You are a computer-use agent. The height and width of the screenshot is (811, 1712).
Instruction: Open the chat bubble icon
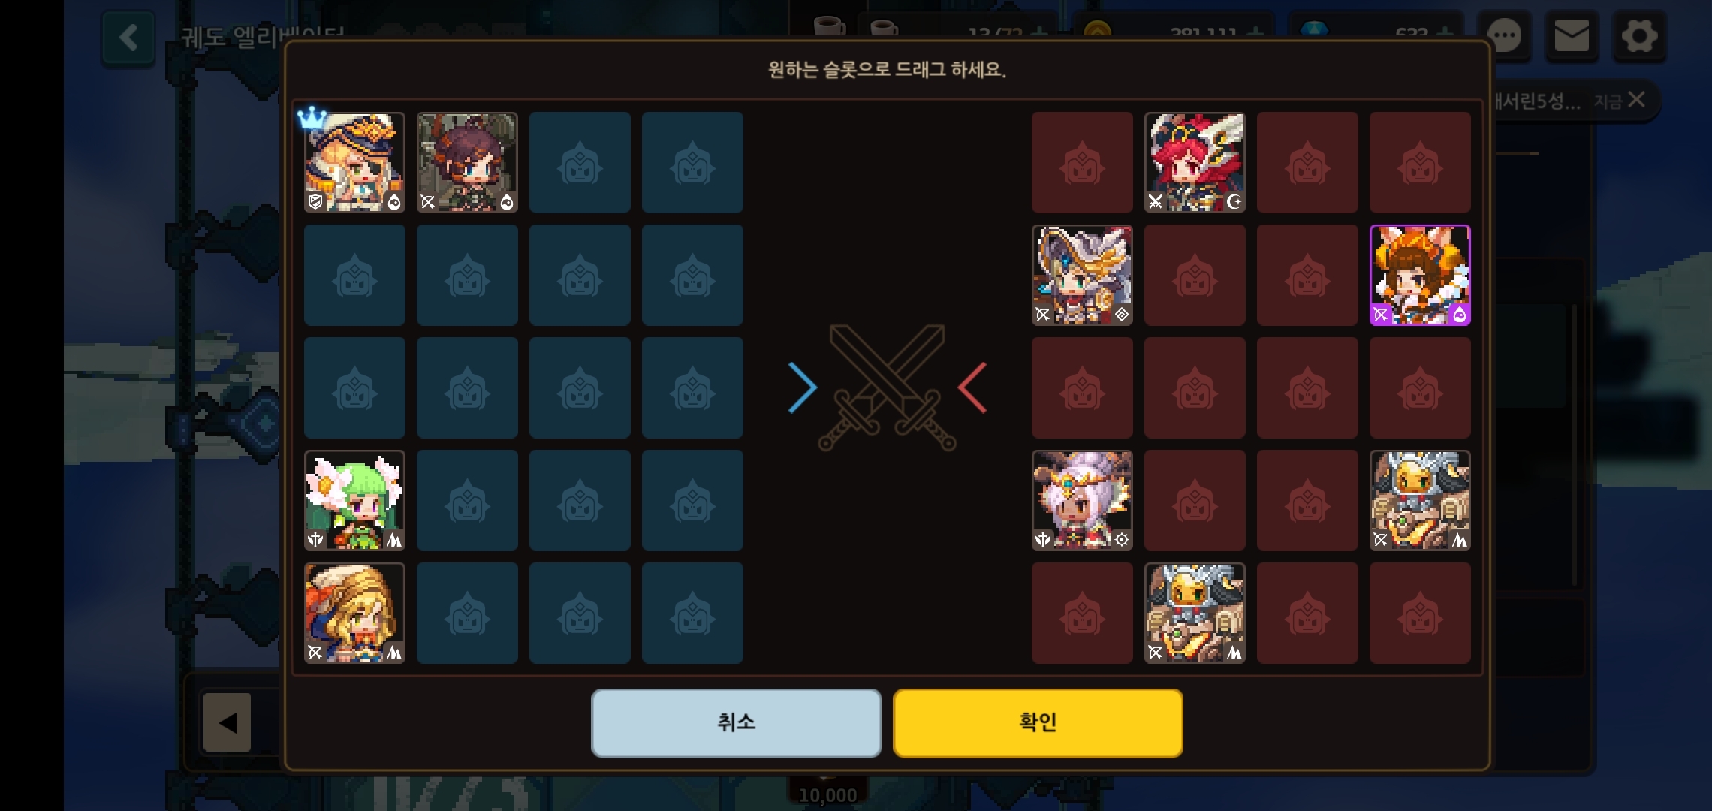(1505, 35)
